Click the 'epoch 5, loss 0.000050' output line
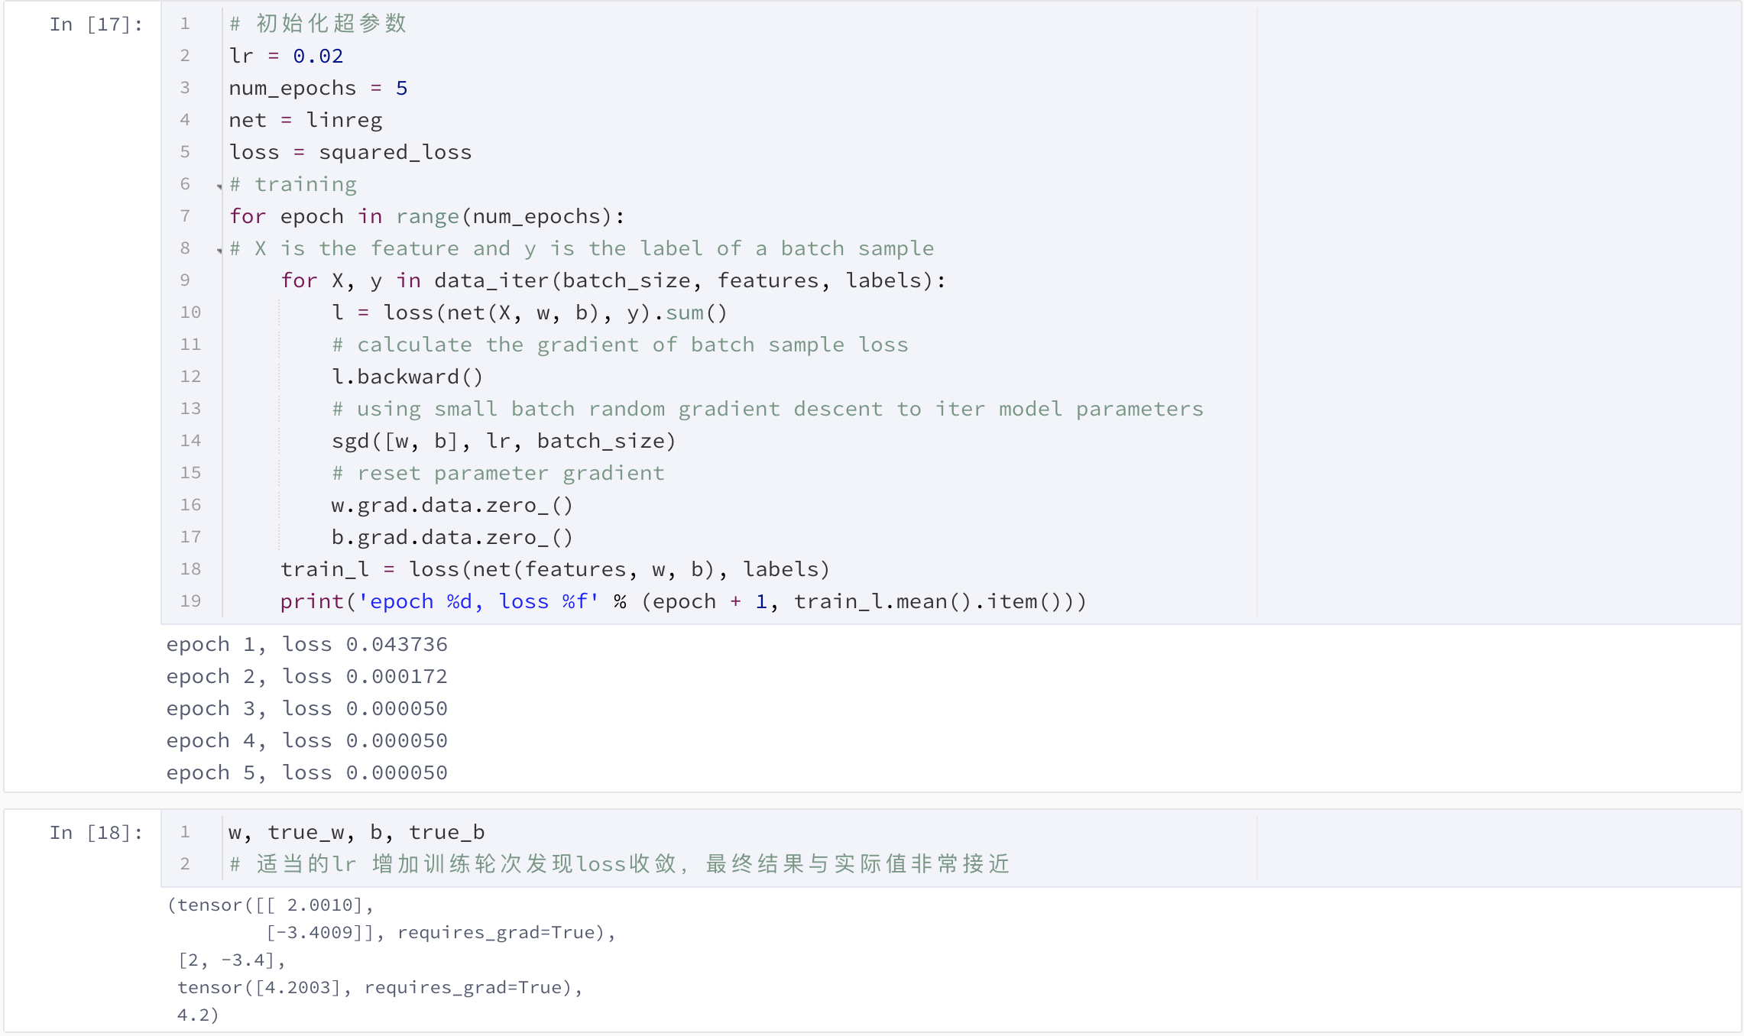Screen dimensions: 1744x1036 click(x=306, y=773)
